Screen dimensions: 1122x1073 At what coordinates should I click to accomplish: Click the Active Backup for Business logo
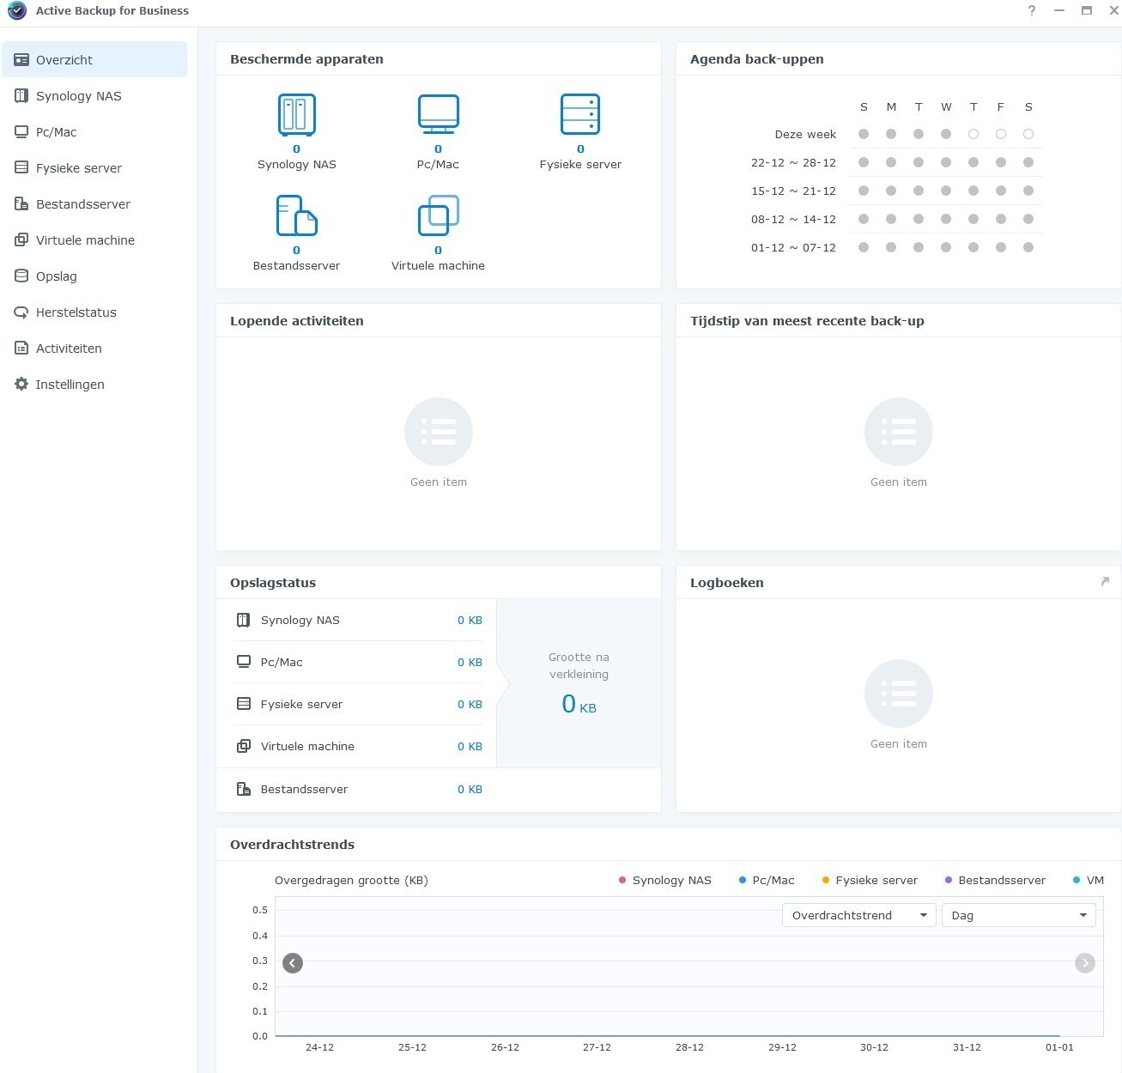click(17, 11)
